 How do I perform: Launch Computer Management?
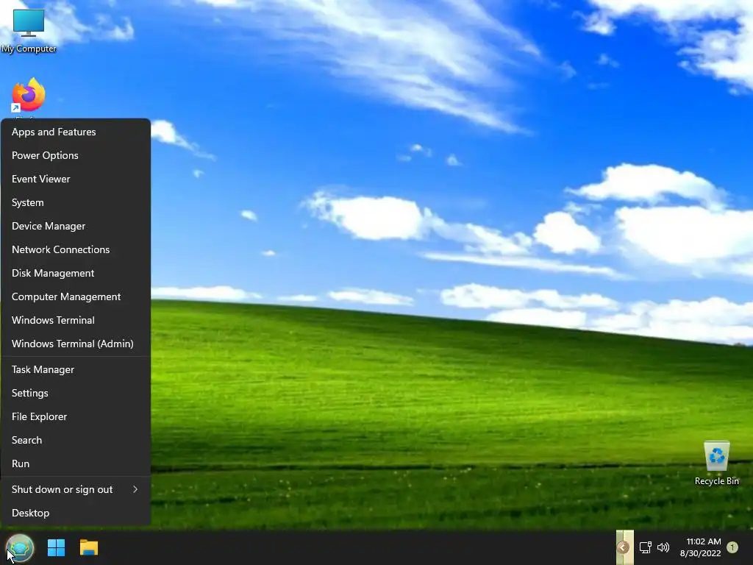[x=76, y=296]
